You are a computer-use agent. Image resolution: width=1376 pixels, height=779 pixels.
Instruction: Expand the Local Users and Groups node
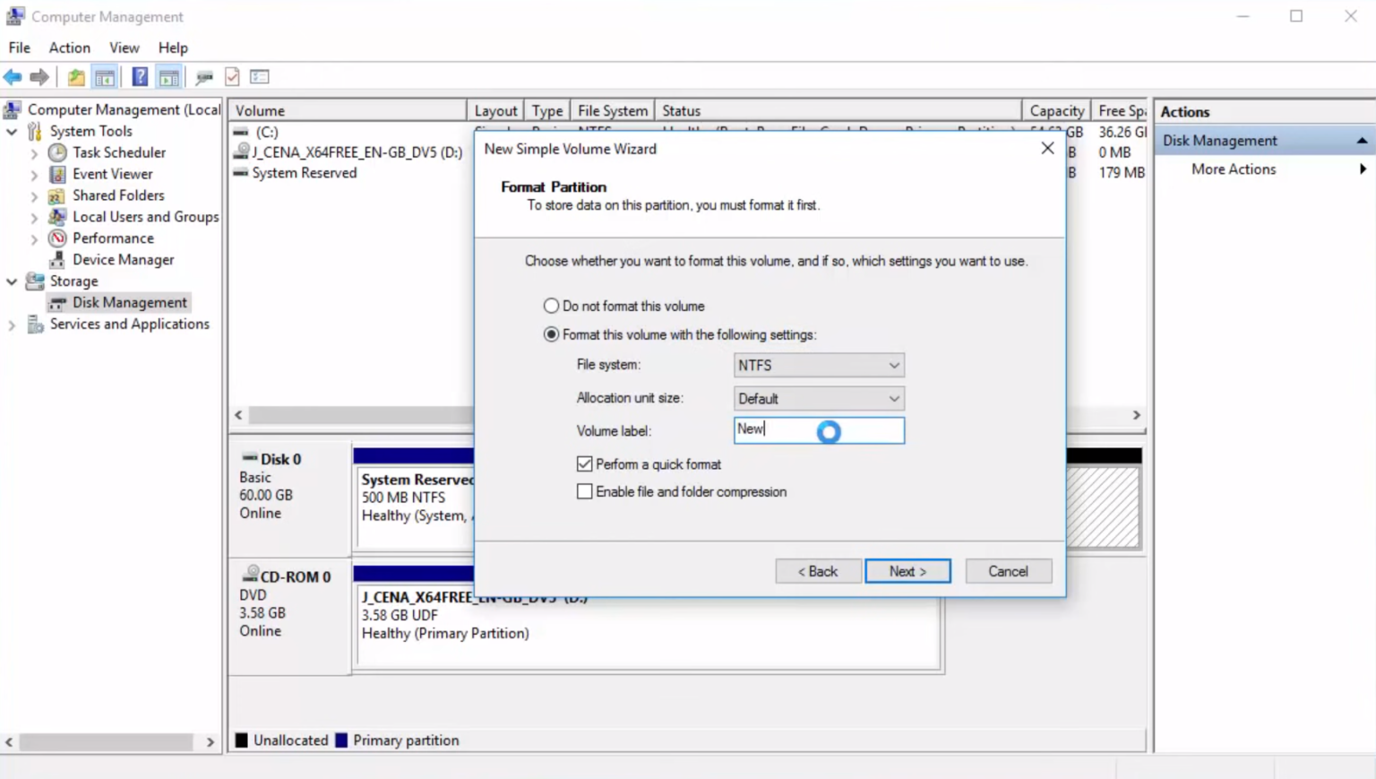click(x=33, y=216)
